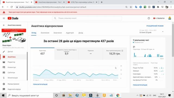Click Схожі відео traffic source row
The height and width of the screenshot is (98, 174).
click(x=148, y=74)
